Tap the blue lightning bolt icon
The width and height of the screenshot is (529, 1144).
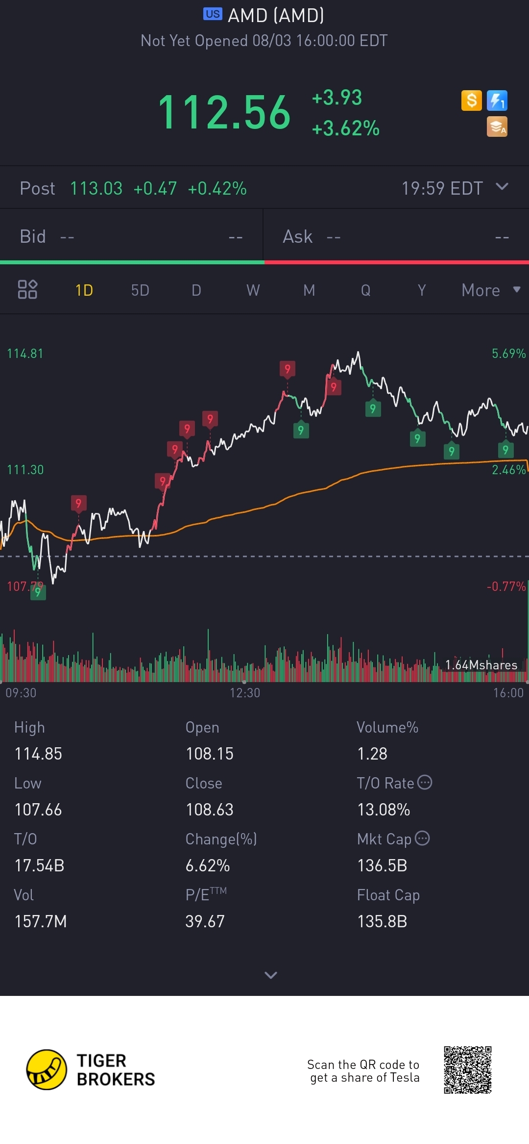(x=497, y=101)
